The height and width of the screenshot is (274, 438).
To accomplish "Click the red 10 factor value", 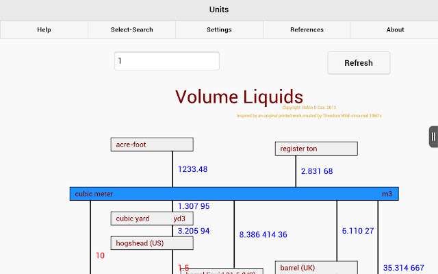I will click(101, 256).
